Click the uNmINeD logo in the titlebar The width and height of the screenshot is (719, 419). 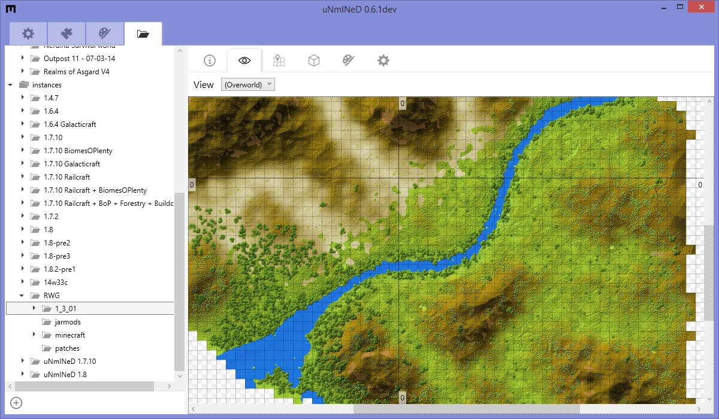10,9
